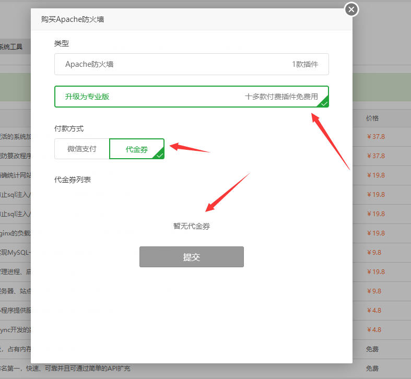Screen dimensions: 411x379
Task: Click the ¥19.8 price in the ginx的负载 row
Action: click(x=376, y=233)
